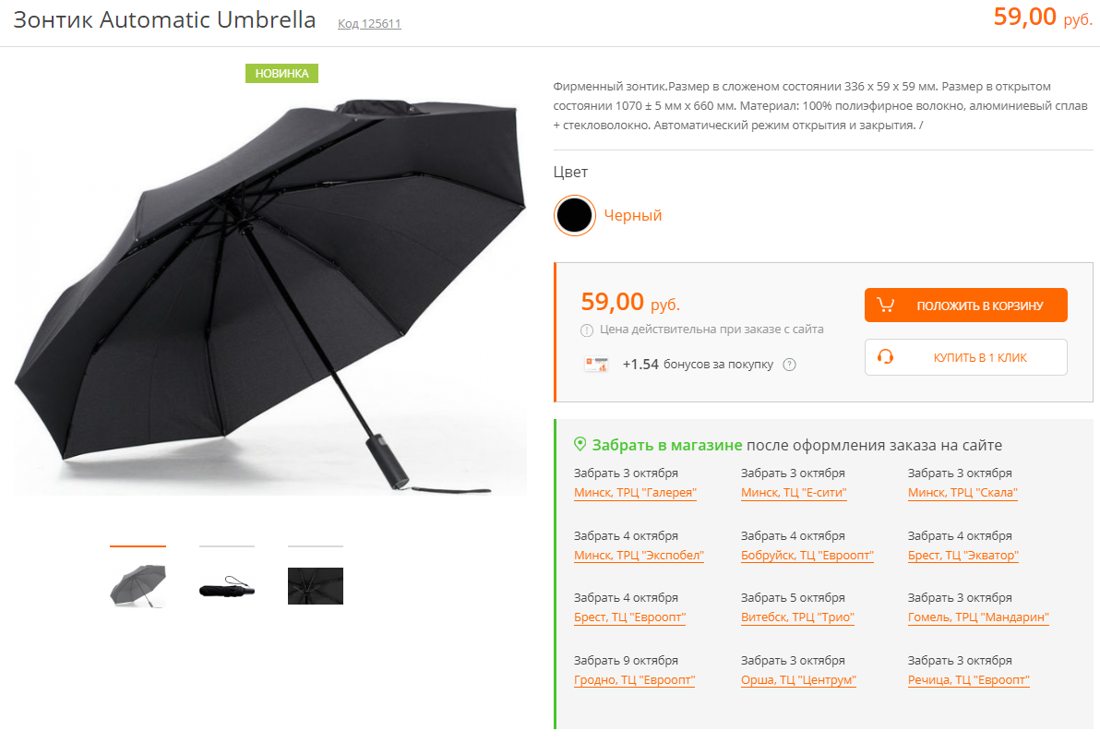Open pickup store Минск, ТРЦ "Галерея"

[635, 493]
